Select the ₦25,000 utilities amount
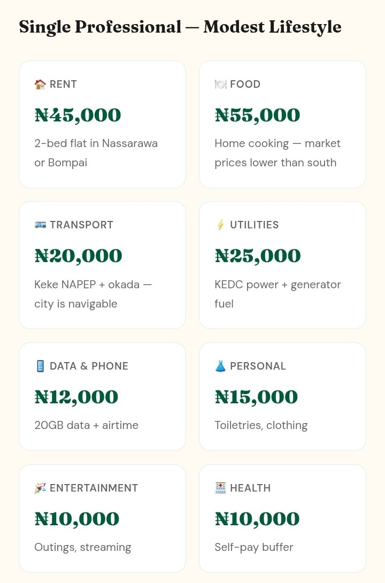The height and width of the screenshot is (583, 385). click(x=257, y=256)
